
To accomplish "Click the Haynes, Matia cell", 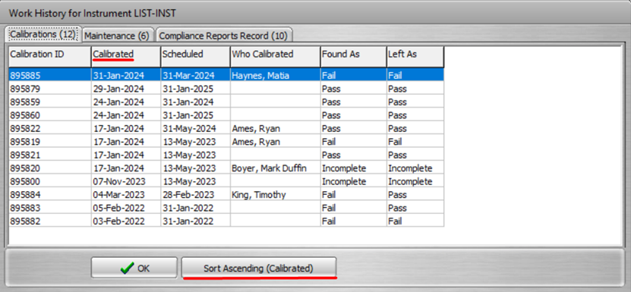I will [276, 75].
